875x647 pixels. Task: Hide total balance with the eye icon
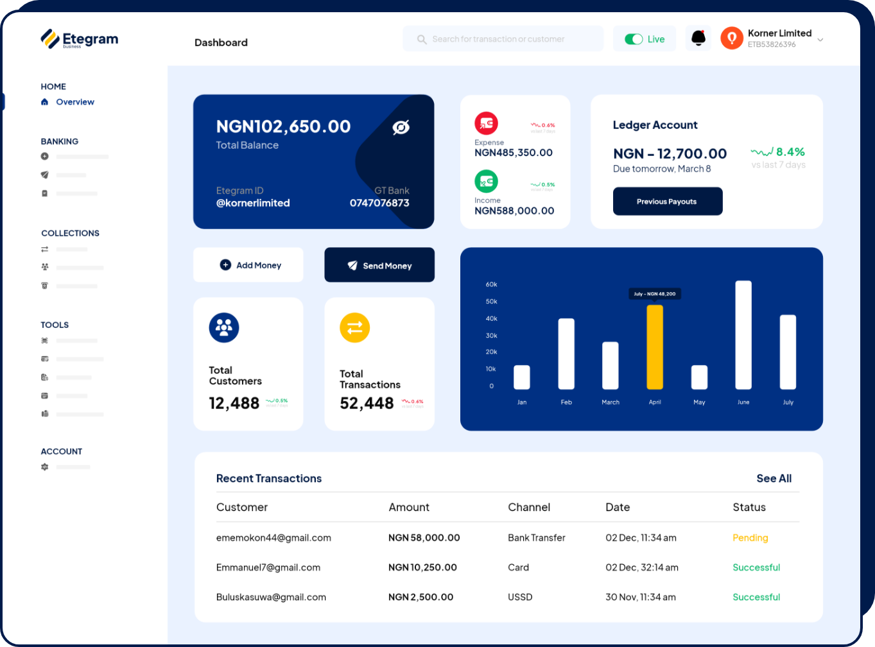point(399,127)
